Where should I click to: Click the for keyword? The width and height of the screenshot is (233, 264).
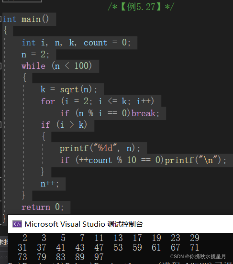[48, 101]
